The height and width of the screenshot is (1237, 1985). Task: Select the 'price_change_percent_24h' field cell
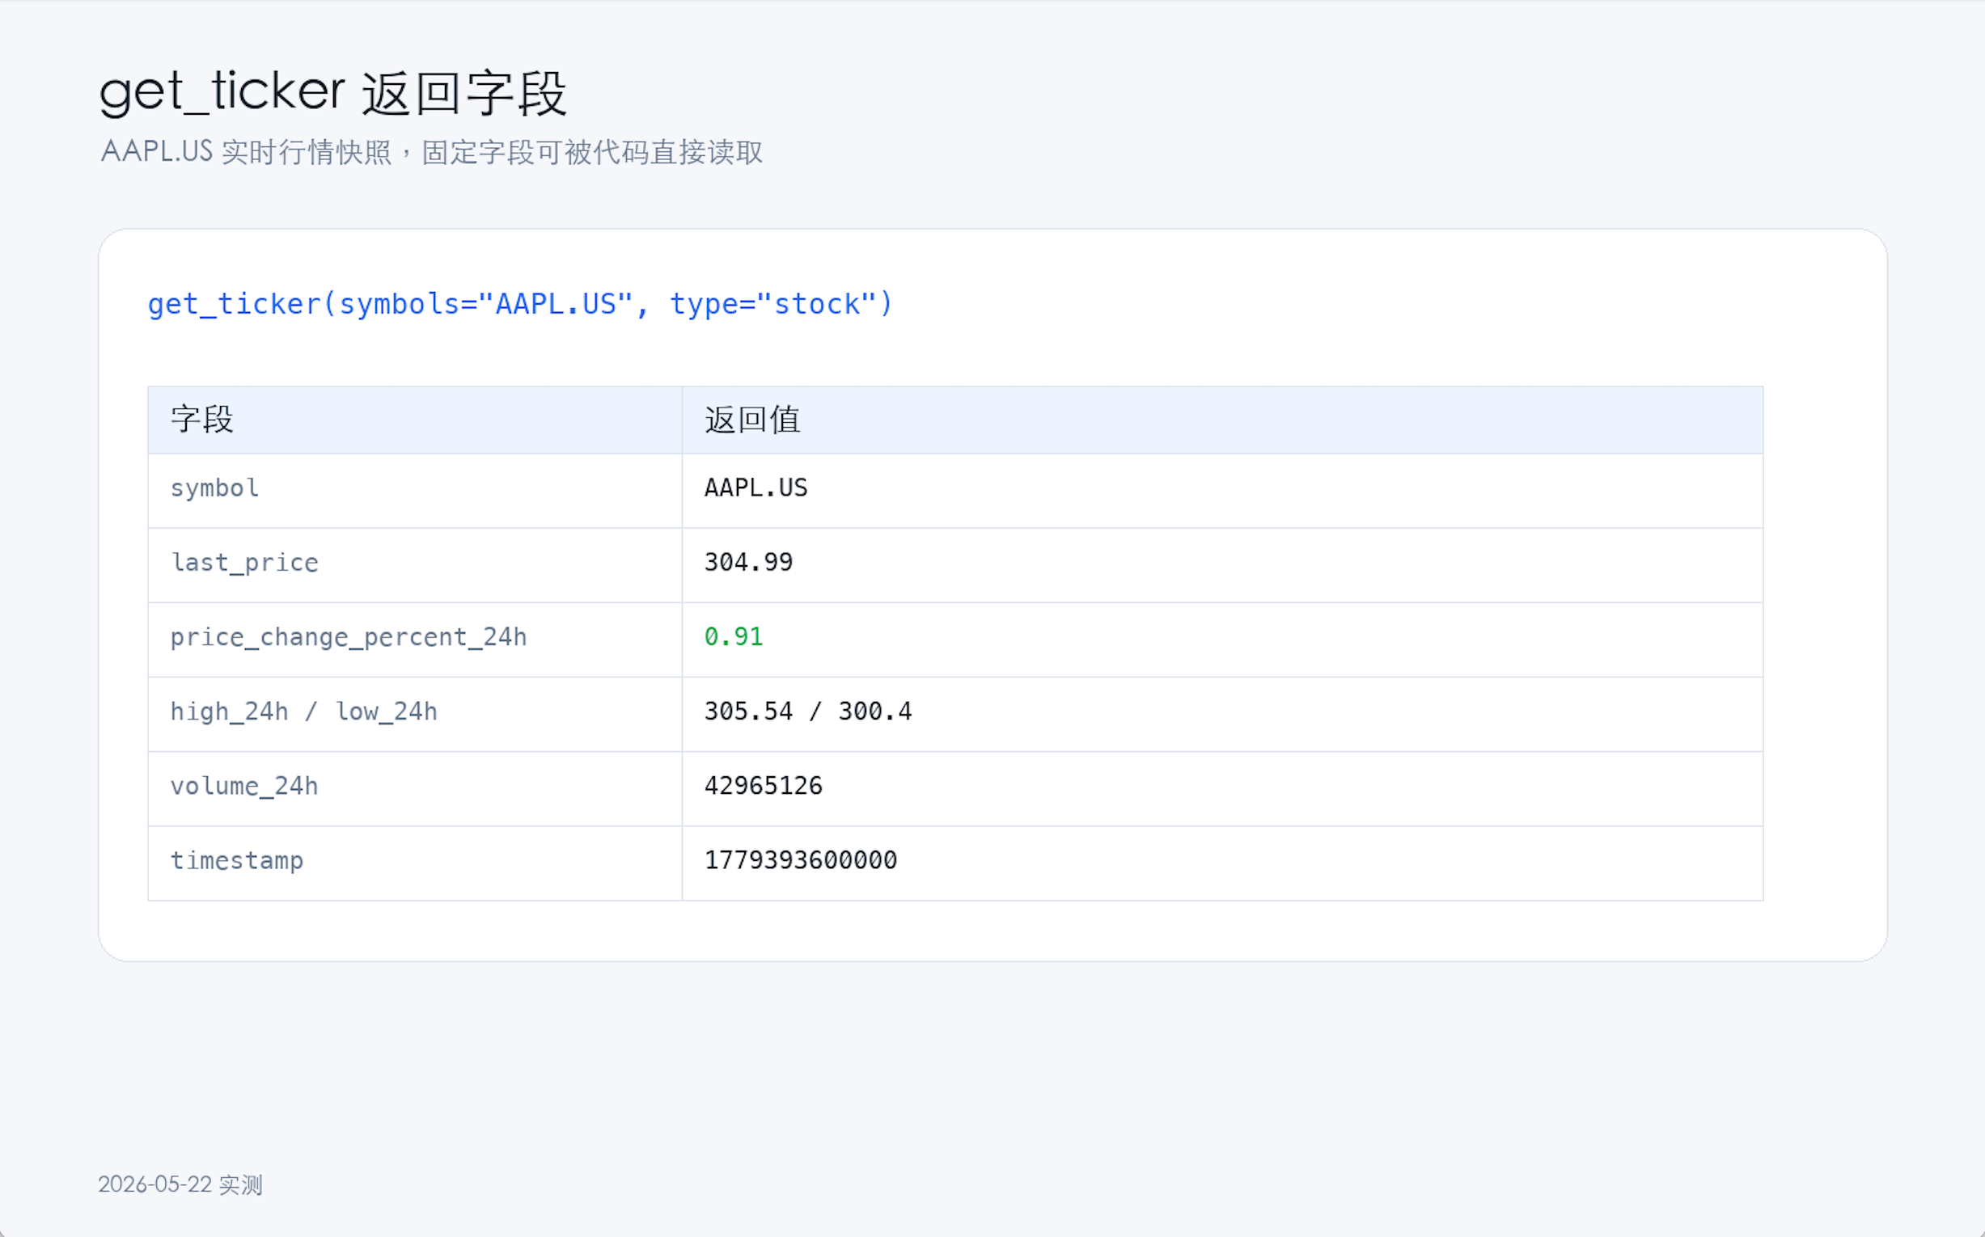pos(415,639)
